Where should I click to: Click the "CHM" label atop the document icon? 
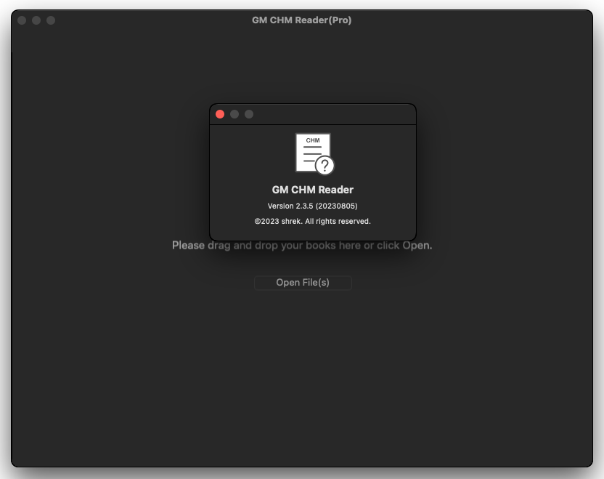tap(313, 140)
